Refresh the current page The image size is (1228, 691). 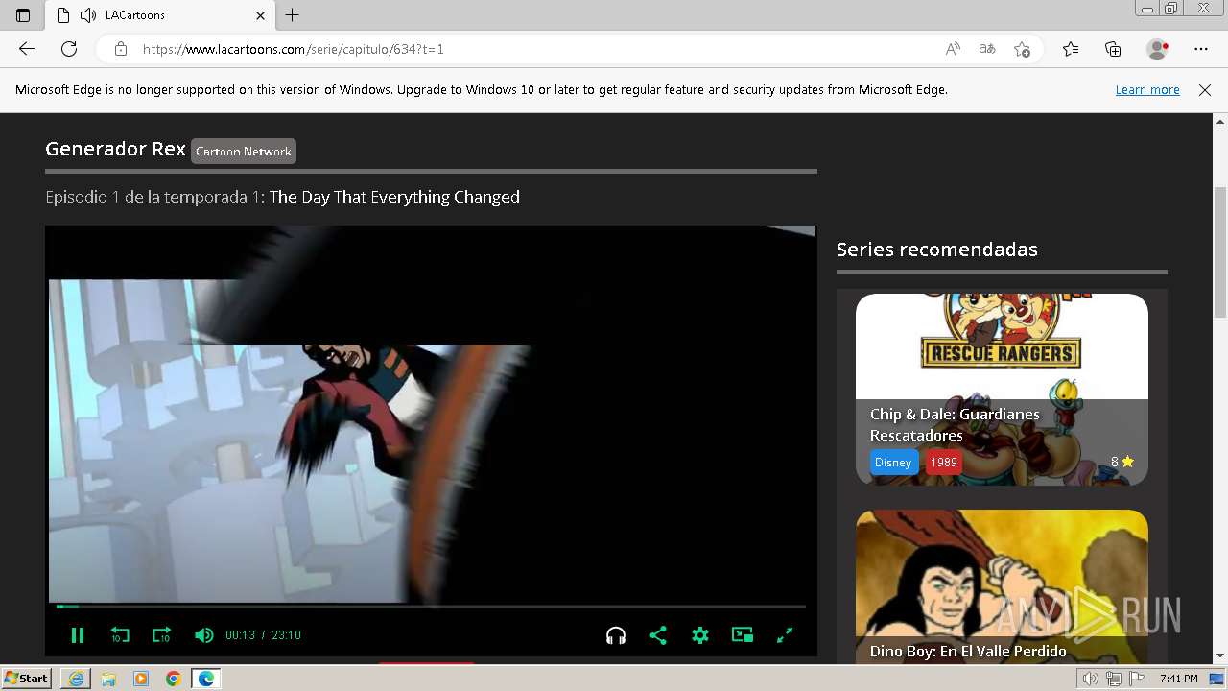pyautogui.click(x=69, y=49)
